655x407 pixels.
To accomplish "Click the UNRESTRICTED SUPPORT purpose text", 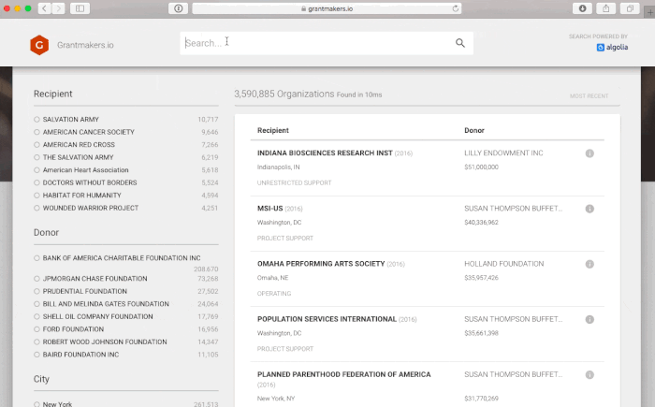I will pyautogui.click(x=294, y=183).
